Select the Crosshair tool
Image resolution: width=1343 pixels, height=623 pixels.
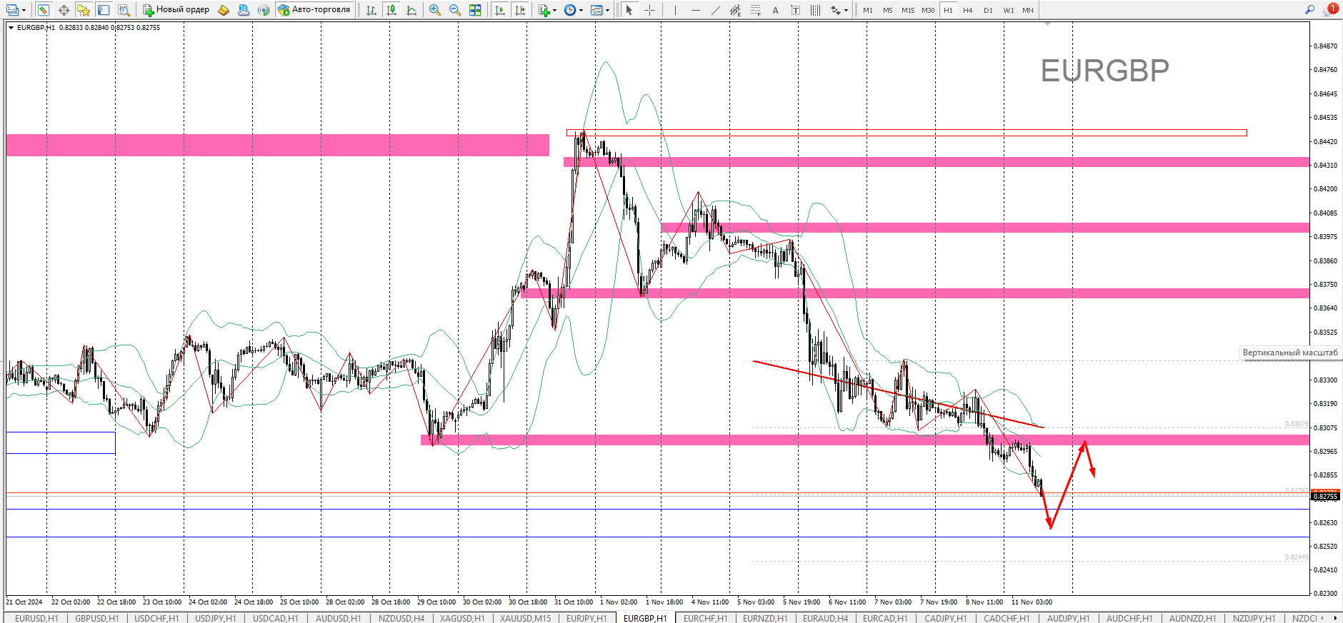649,10
